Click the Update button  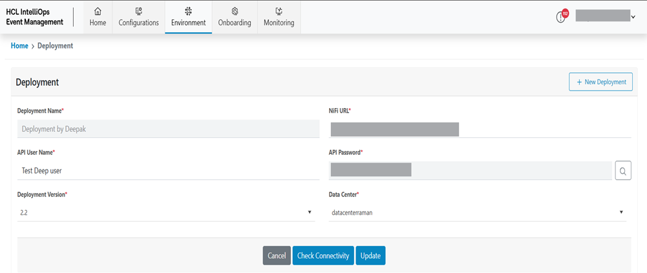[x=370, y=256]
